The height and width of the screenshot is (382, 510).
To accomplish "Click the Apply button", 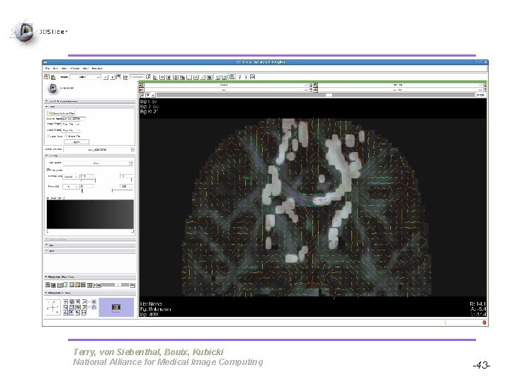I will pos(76,142).
